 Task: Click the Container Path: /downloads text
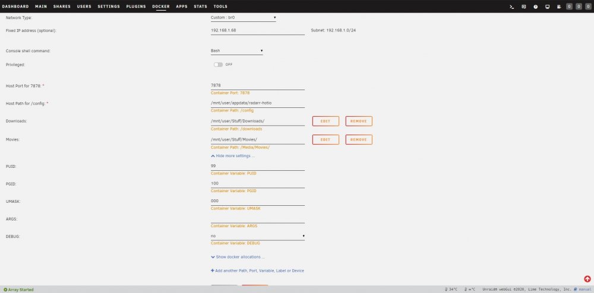coord(236,129)
